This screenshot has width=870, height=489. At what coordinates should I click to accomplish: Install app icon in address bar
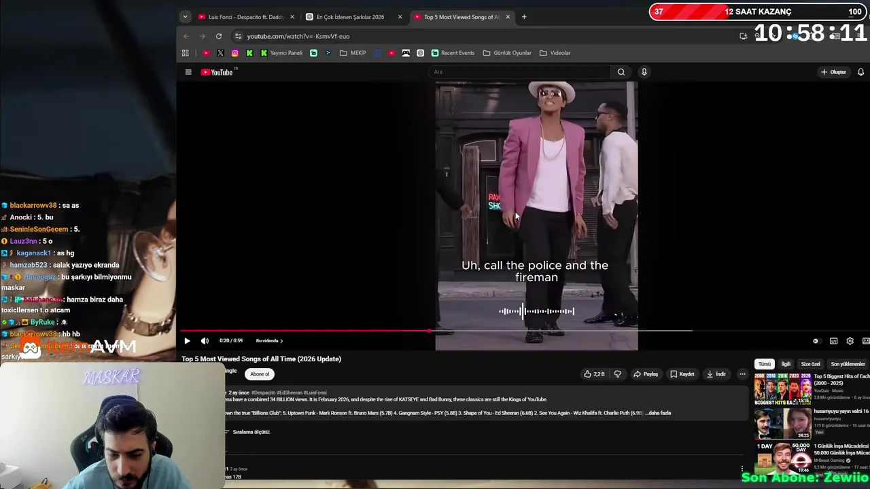pos(744,36)
